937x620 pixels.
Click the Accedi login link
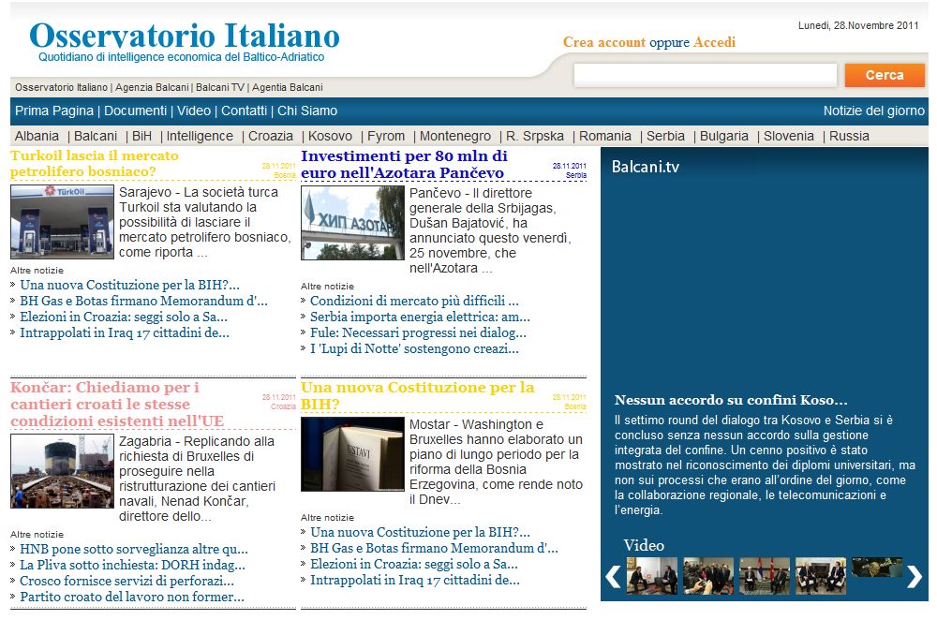click(714, 42)
